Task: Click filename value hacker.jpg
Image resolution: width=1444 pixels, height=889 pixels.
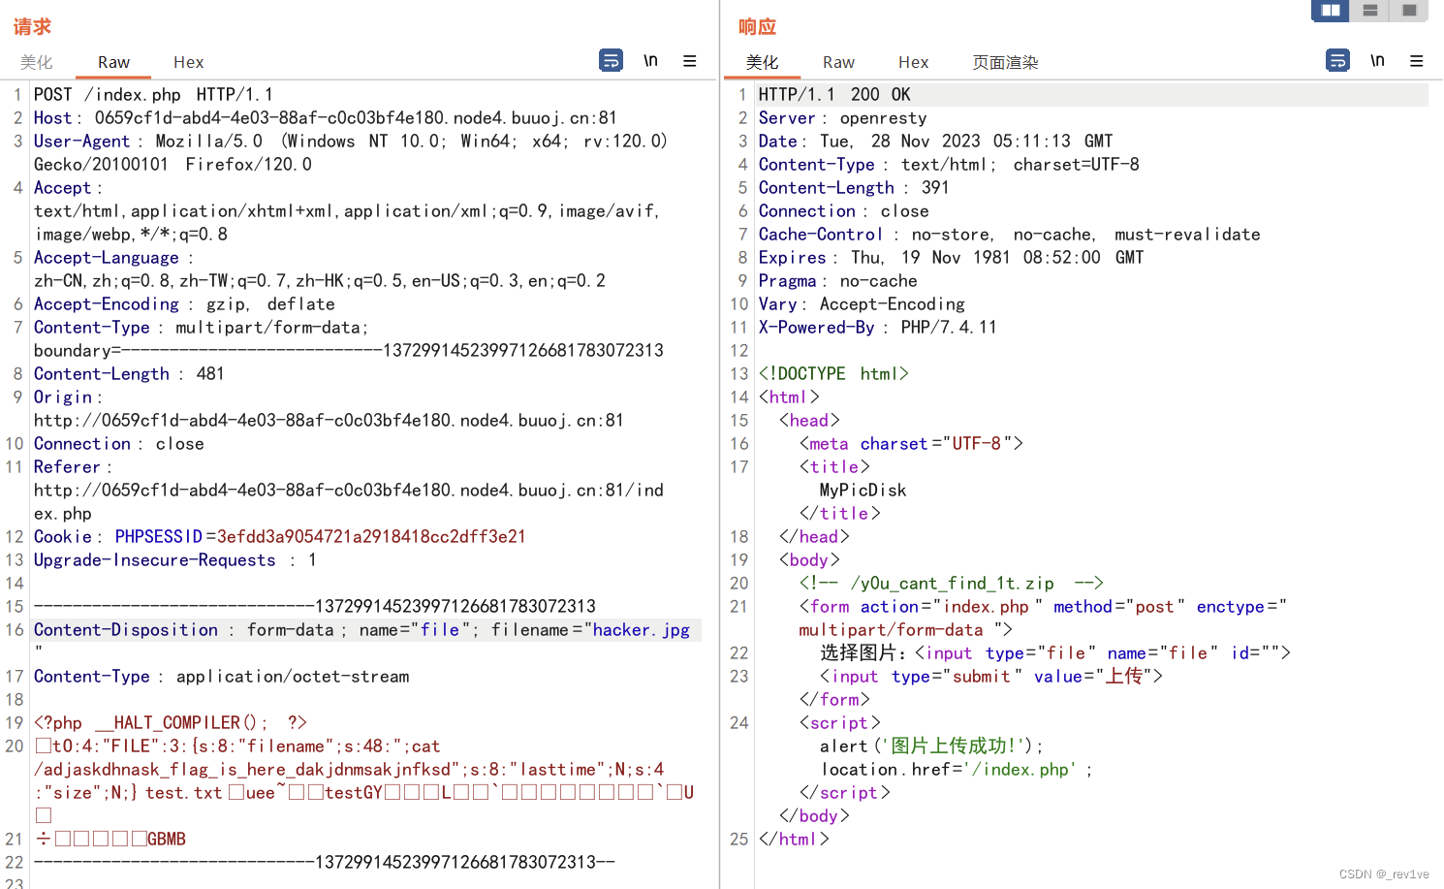Action: click(x=641, y=629)
